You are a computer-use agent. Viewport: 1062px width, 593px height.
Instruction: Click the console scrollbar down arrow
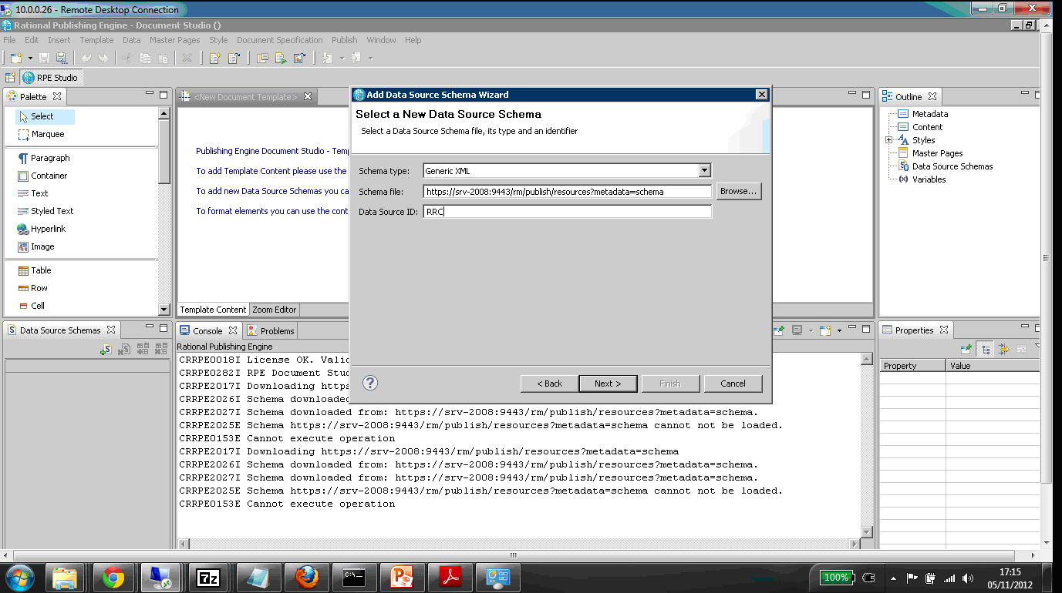866,531
